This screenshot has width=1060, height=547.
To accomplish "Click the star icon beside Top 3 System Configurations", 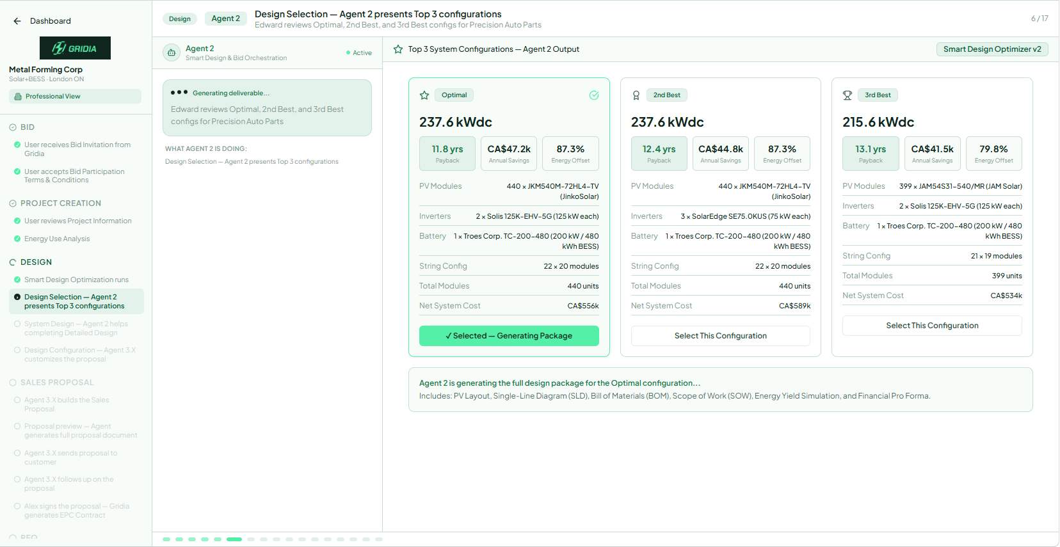I will [x=398, y=49].
